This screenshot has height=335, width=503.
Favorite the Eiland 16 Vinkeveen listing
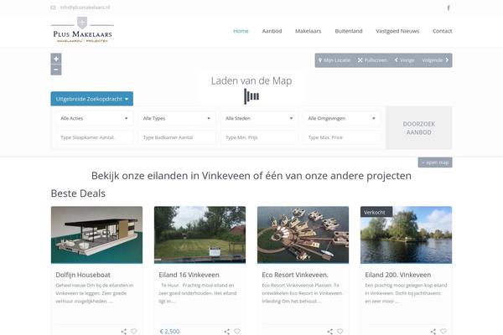237,332
